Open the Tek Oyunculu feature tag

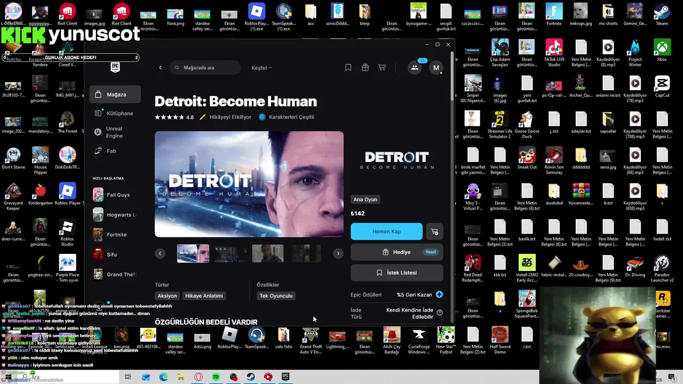[x=276, y=295]
